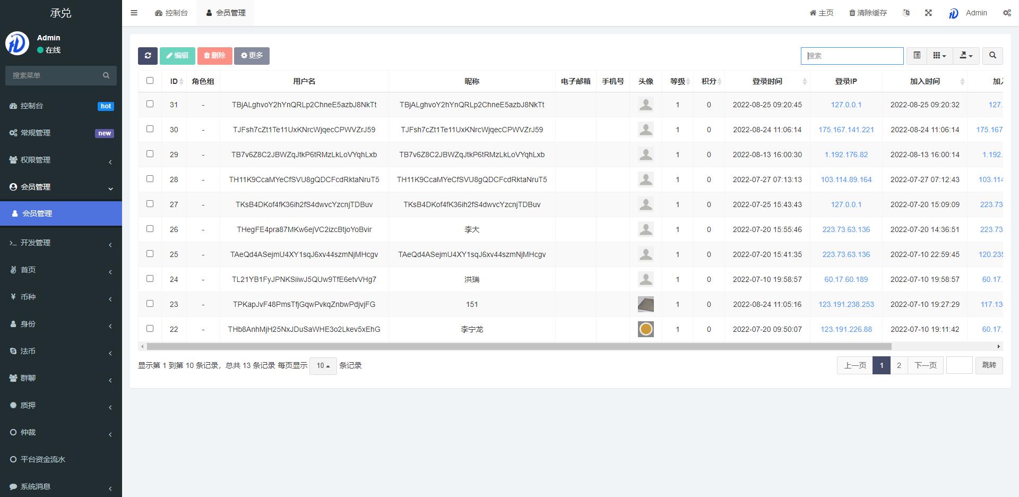Image resolution: width=1019 pixels, height=497 pixels.
Task: Click the fullscreen icon in top bar
Action: [x=928, y=13]
